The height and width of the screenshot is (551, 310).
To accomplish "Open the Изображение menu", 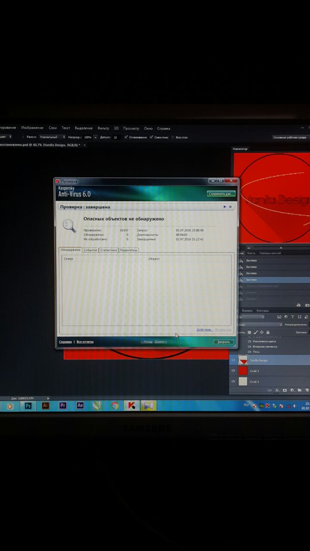I will tap(32, 128).
